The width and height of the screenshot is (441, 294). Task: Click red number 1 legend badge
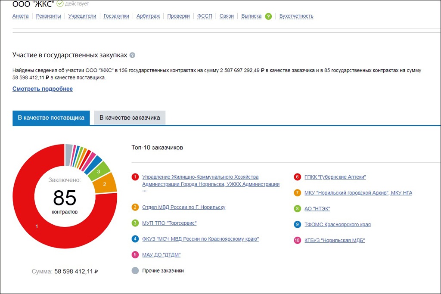tap(135, 177)
